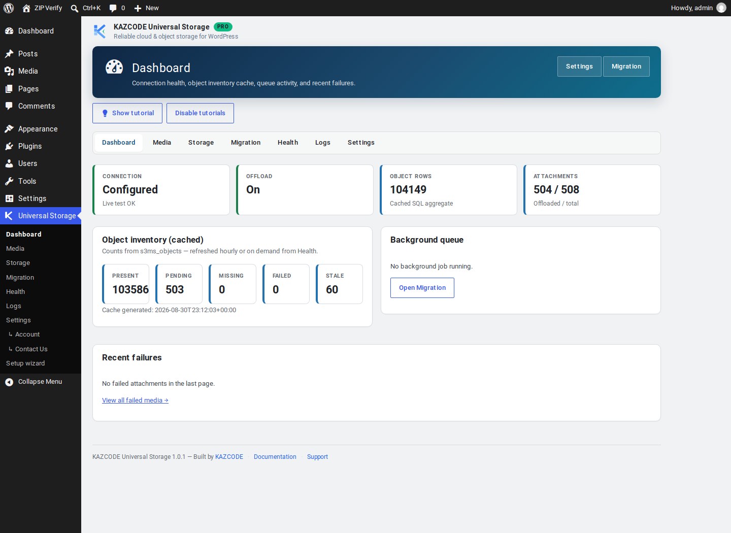Click the Universal Storage K icon in sidebar
The height and width of the screenshot is (533, 731).
(x=9, y=216)
